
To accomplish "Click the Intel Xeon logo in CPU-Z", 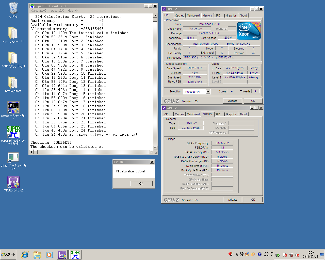I will (x=249, y=31).
